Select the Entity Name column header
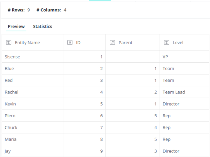The height and width of the screenshot is (157, 210). pos(27,43)
